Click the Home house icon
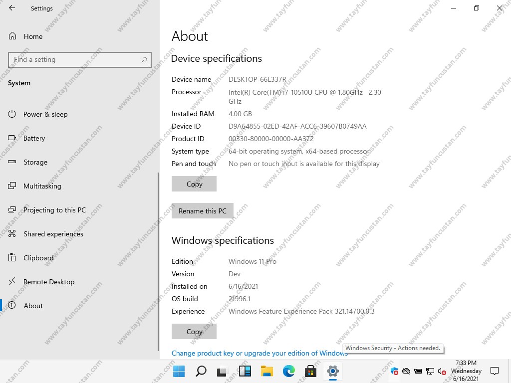The width and height of the screenshot is (511, 383). pos(12,36)
